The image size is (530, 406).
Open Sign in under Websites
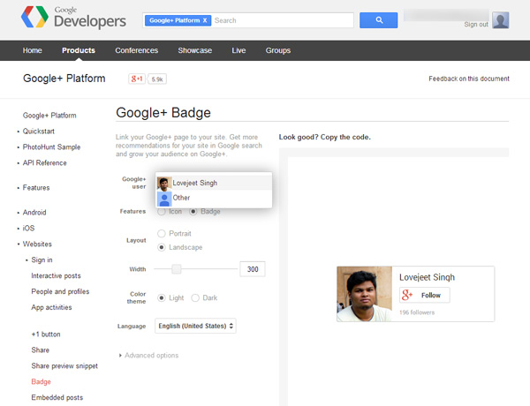pos(42,259)
